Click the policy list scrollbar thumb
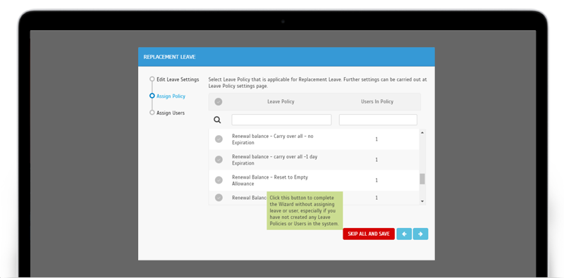564x278 pixels. 422,179
